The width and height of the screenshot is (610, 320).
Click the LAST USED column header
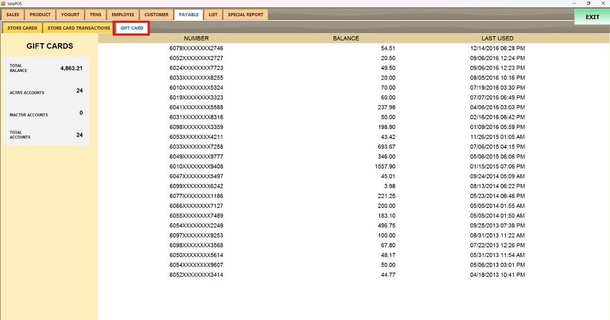(497, 38)
